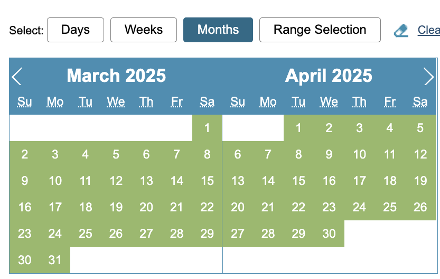Choose March 31 date cell

click(55, 260)
